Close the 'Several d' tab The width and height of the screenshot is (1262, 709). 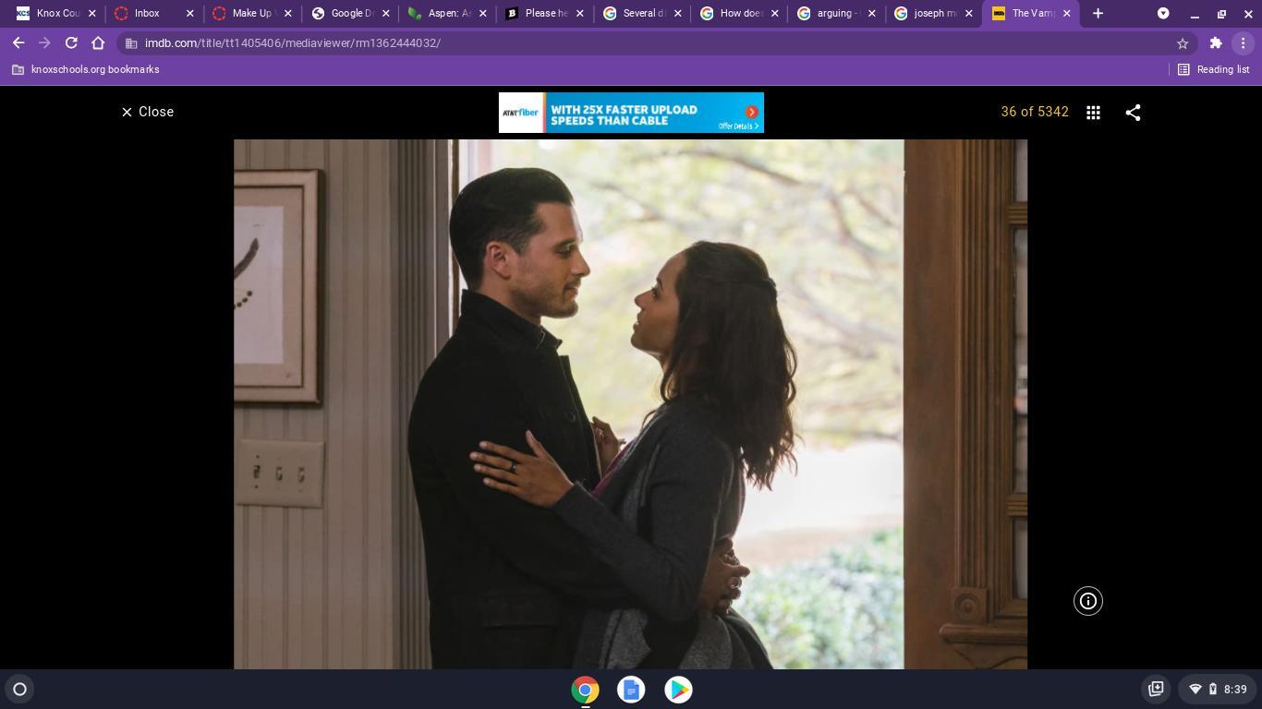[678, 14]
